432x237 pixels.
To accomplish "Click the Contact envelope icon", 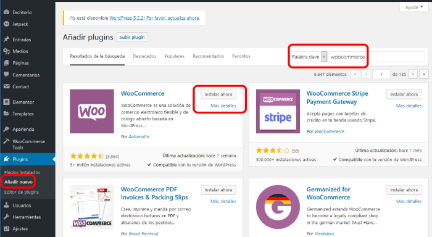I will pyautogui.click(x=7, y=86).
